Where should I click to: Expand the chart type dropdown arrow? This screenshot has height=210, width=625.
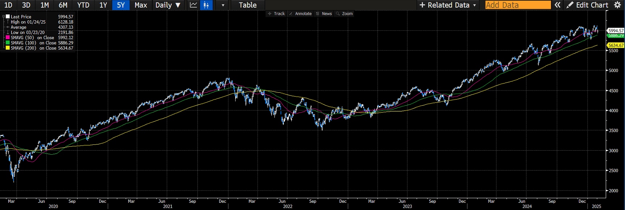pos(223,5)
